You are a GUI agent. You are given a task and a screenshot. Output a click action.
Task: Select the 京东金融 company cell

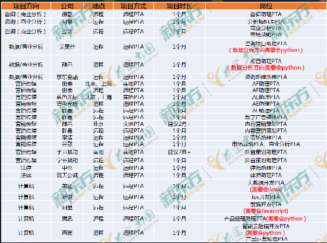67,77
